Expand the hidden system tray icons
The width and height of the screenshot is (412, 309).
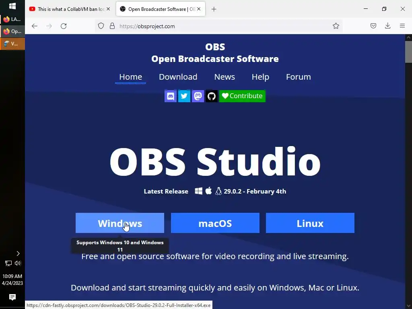pyautogui.click(x=18, y=253)
